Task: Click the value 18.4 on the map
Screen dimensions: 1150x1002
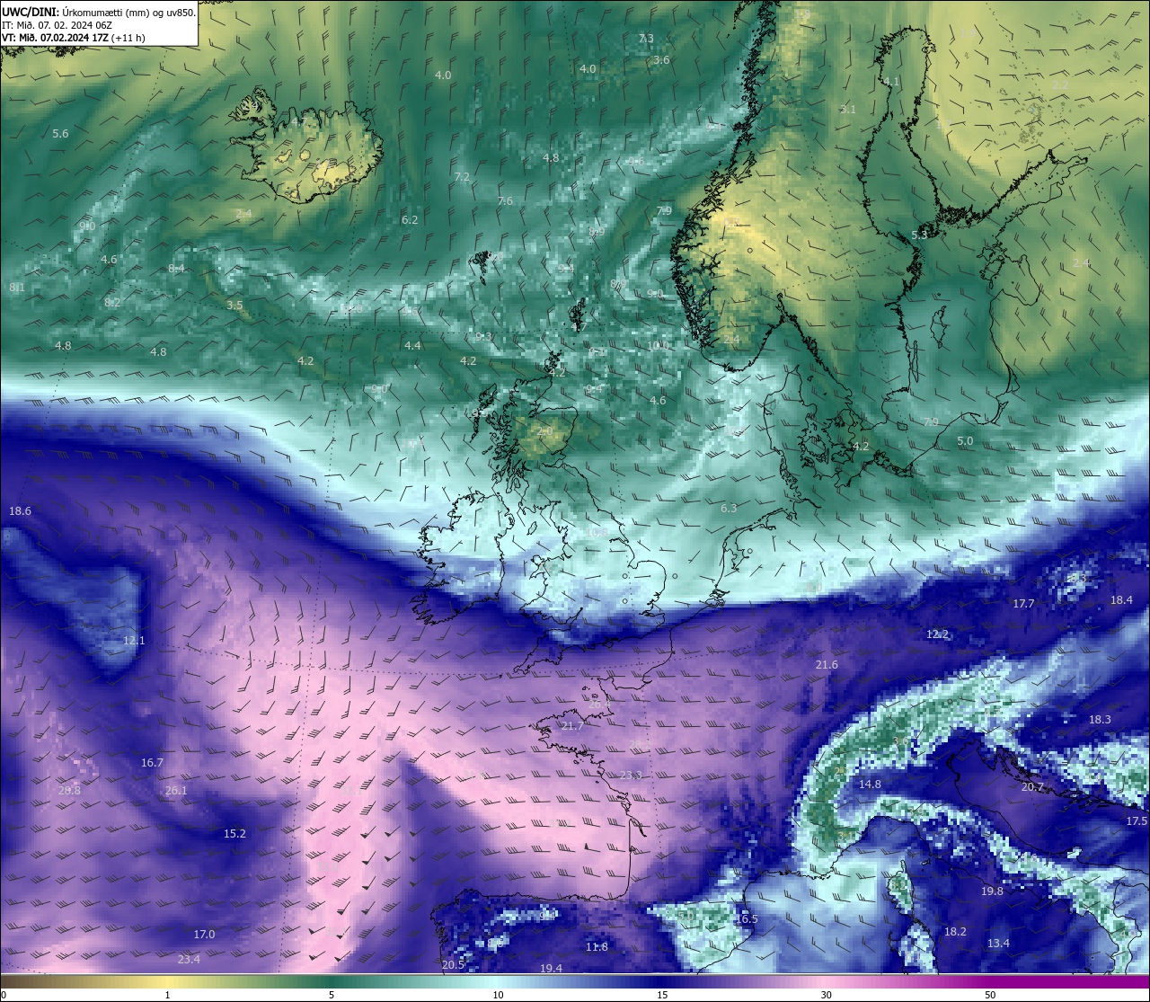Action: [1121, 600]
